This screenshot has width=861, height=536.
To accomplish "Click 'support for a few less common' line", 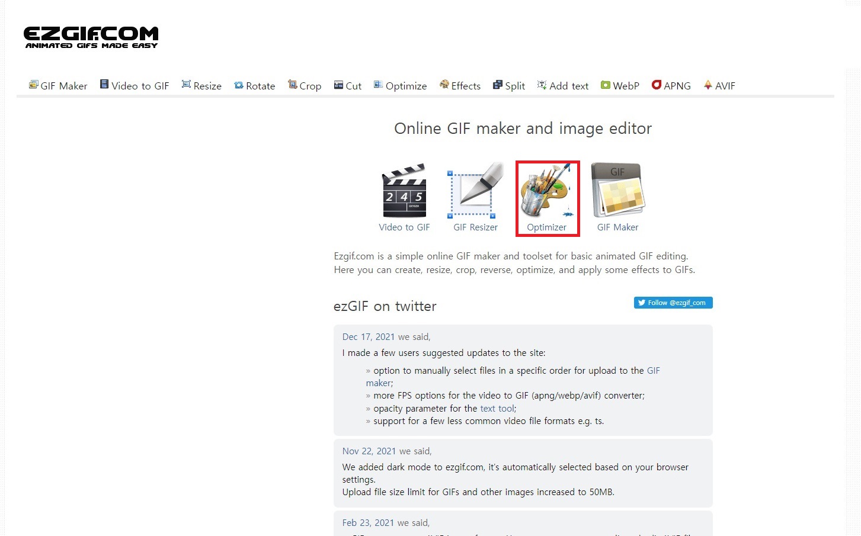I will (x=488, y=421).
